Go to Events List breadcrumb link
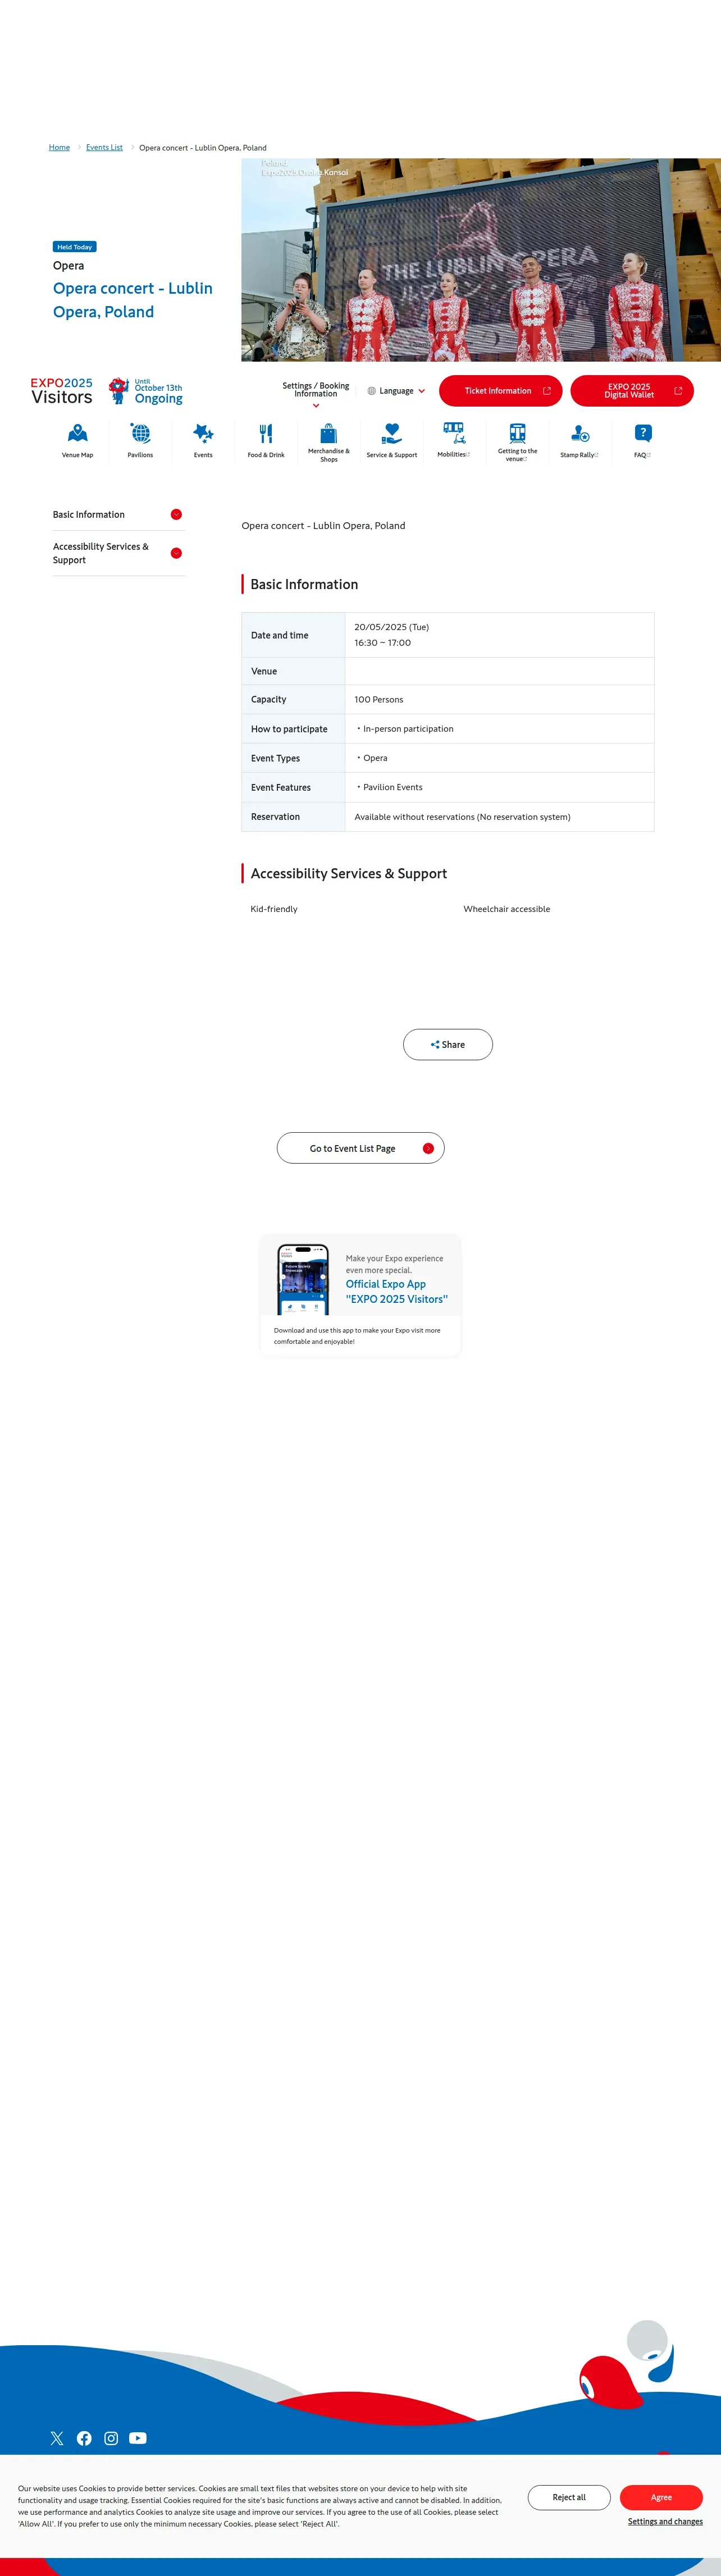The width and height of the screenshot is (721, 2576). coord(104,147)
